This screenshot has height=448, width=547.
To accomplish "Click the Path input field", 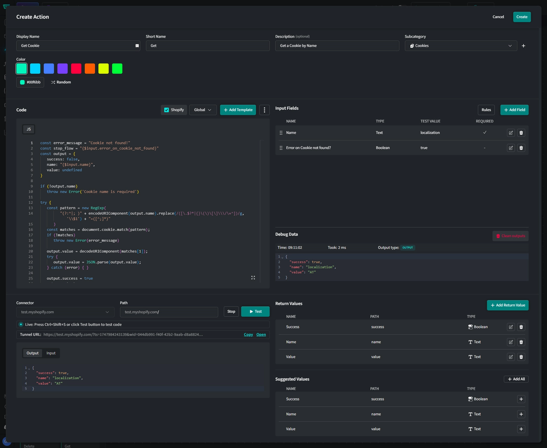I will tap(169, 312).
